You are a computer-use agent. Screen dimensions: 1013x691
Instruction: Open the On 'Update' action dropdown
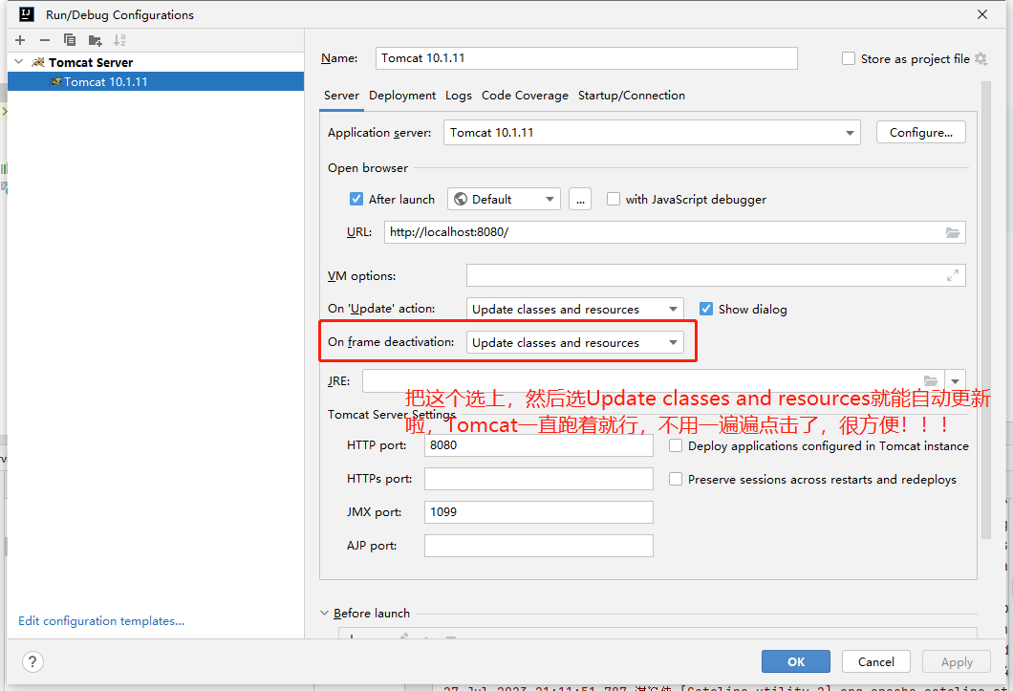[x=575, y=309]
